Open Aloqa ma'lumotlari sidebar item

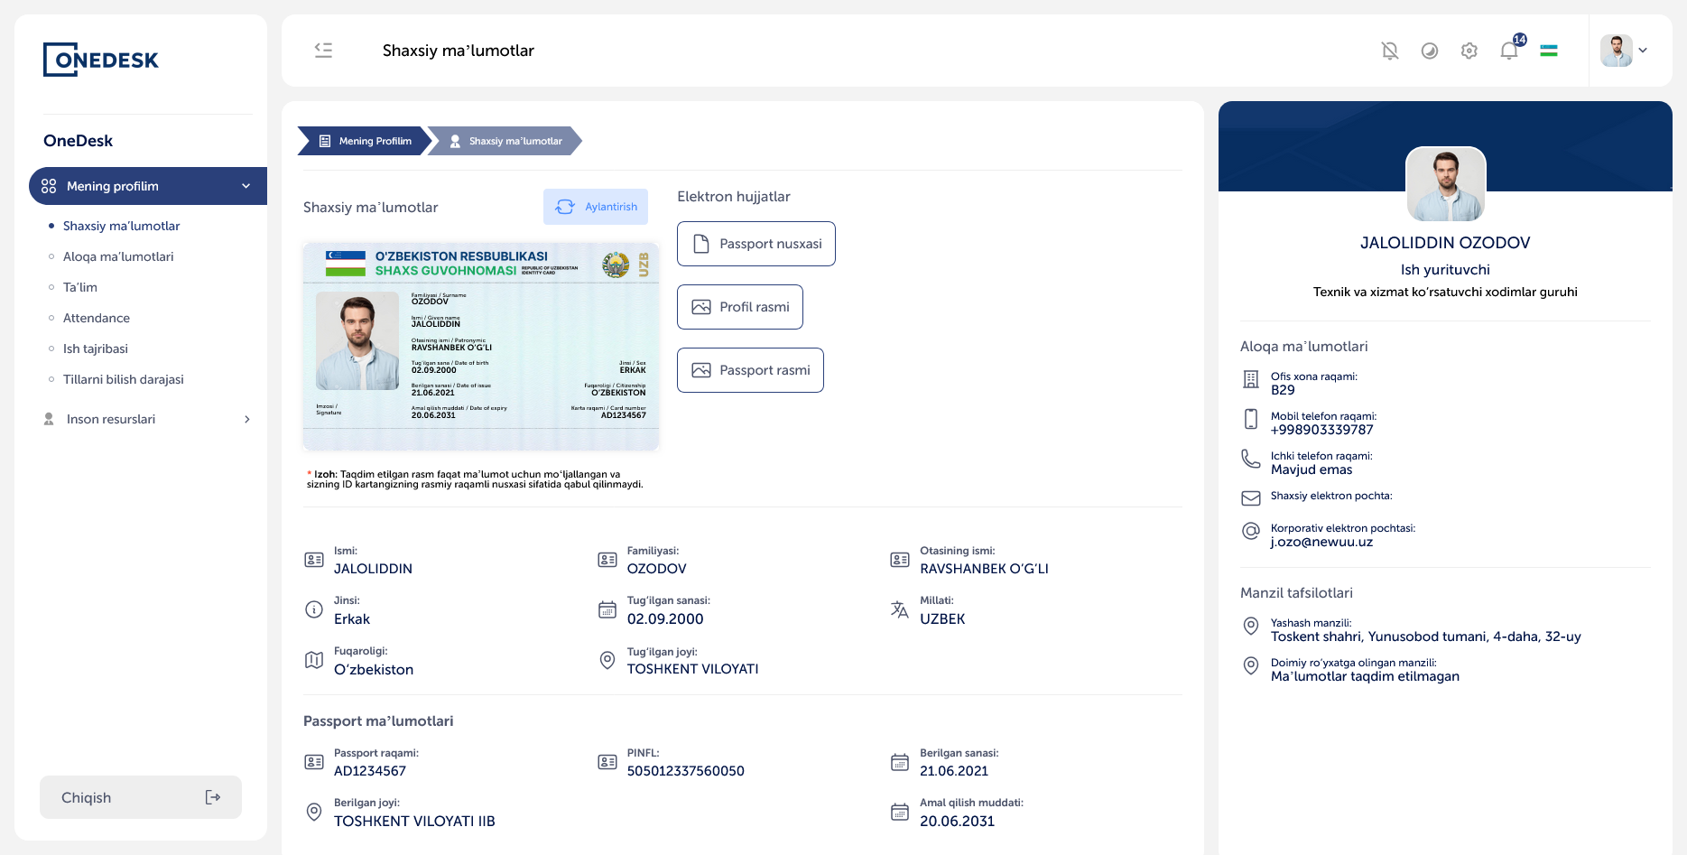(x=118, y=256)
